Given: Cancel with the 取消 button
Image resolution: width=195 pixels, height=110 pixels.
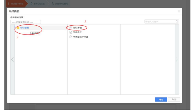Looking at the screenshot, I should (174, 99).
